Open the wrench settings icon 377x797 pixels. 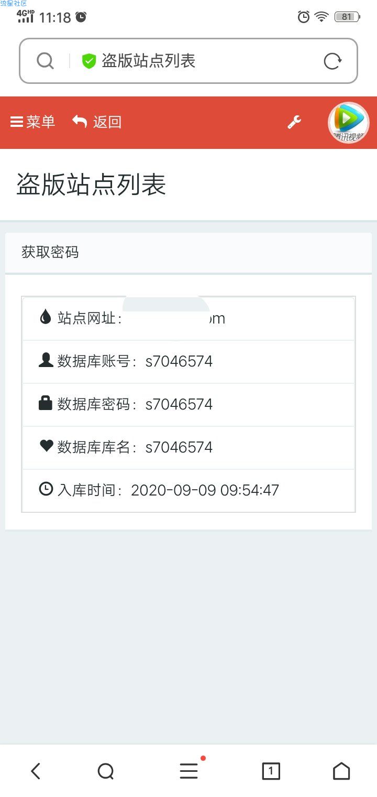coord(294,123)
